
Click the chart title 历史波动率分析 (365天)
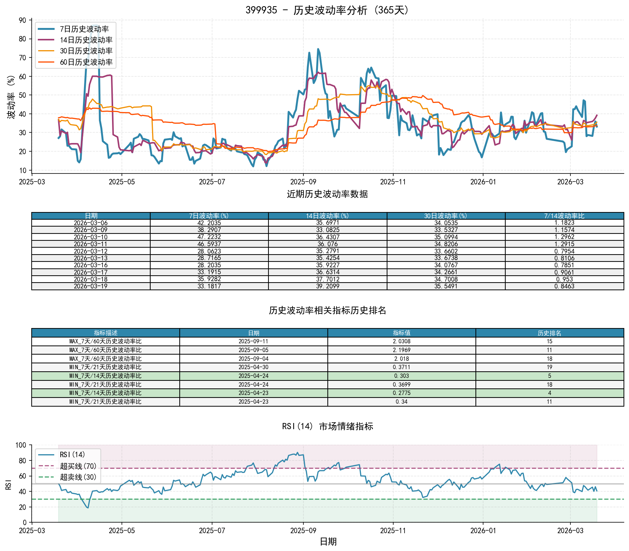327,10
